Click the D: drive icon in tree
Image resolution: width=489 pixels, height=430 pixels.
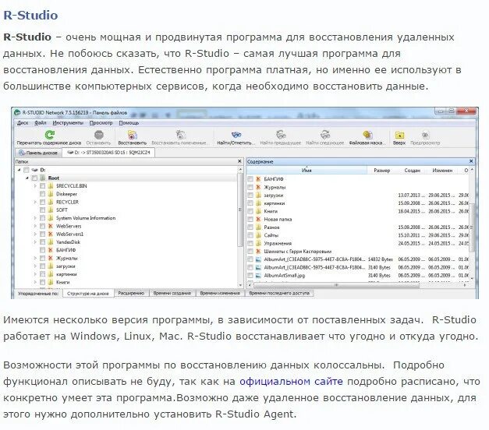coord(34,170)
